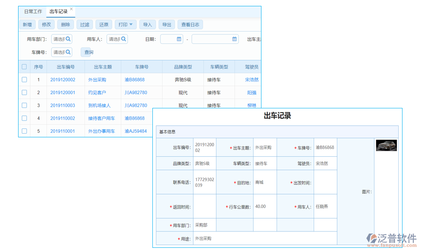Check the checkbox on the 到机场接人 row

[24, 105]
